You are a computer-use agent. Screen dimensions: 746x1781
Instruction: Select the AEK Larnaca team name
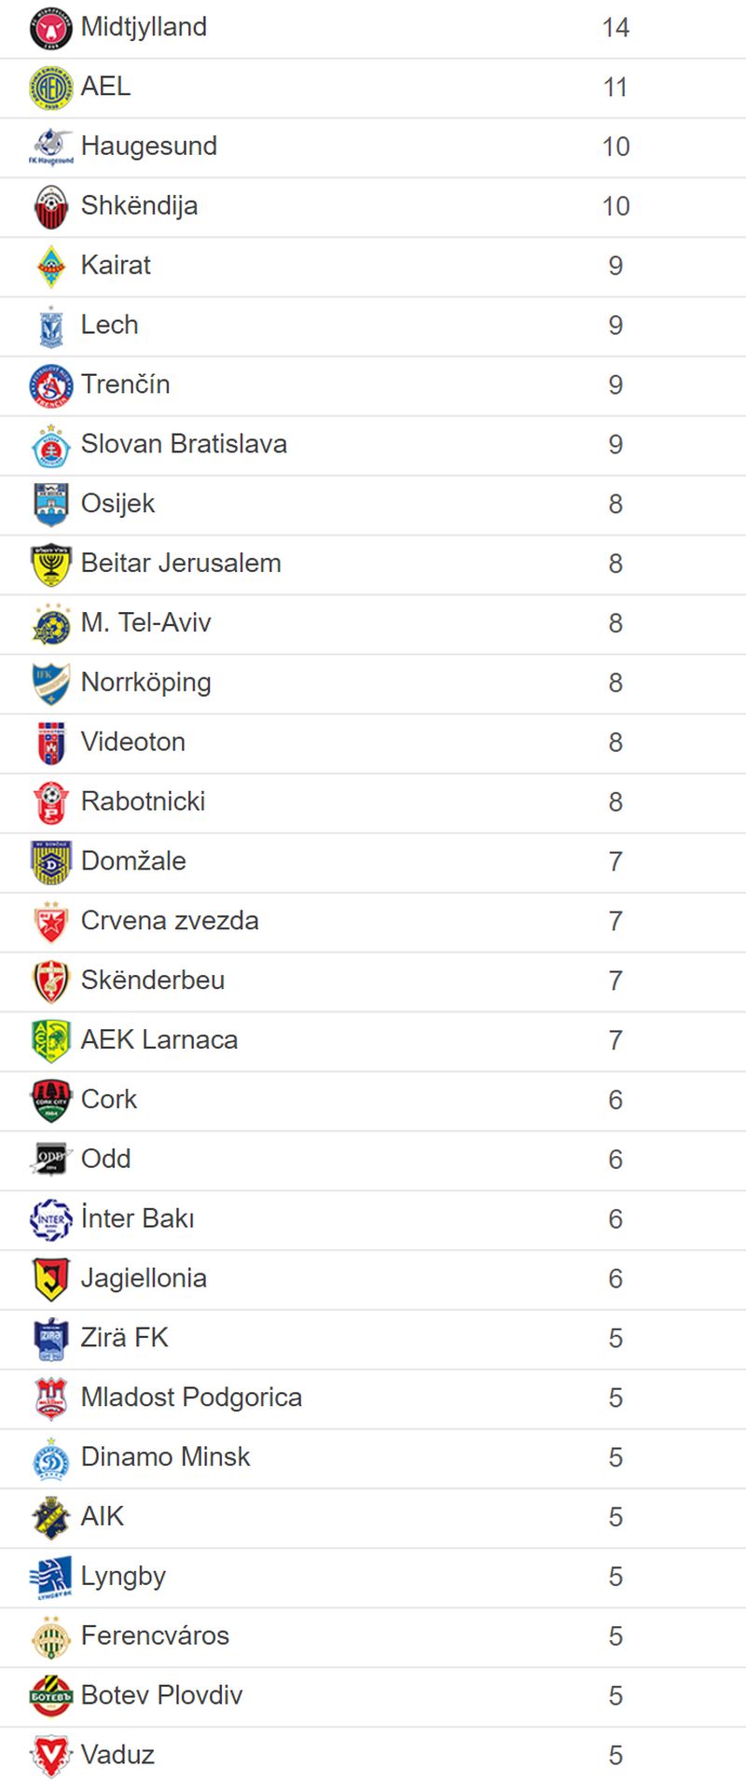[x=159, y=1040]
